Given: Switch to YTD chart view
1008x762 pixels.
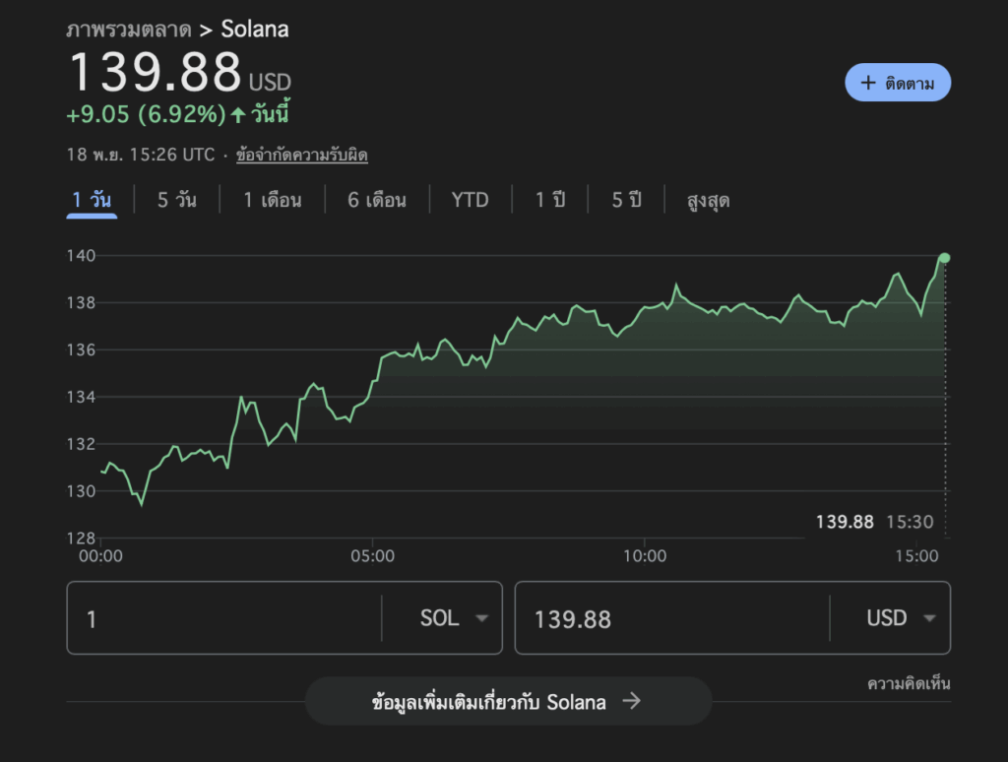Looking at the screenshot, I should [471, 200].
